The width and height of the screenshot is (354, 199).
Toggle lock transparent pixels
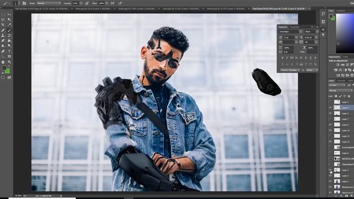336,96
